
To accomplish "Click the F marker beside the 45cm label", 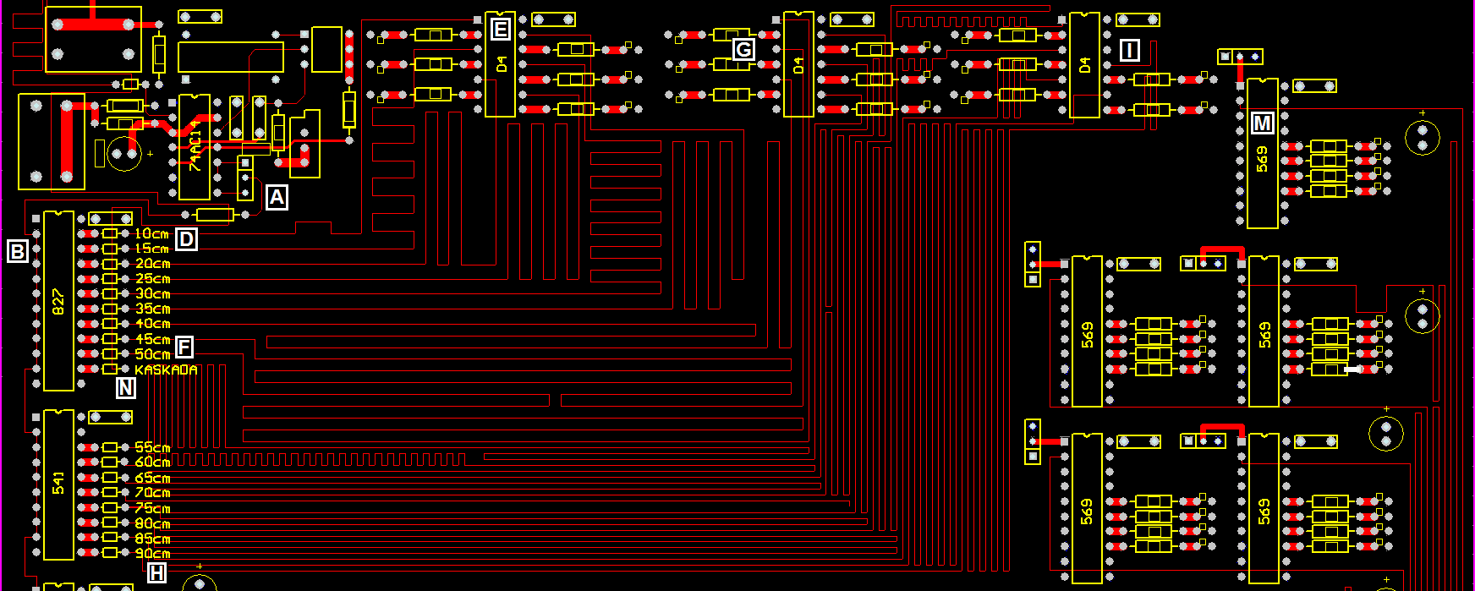I will pos(184,347).
